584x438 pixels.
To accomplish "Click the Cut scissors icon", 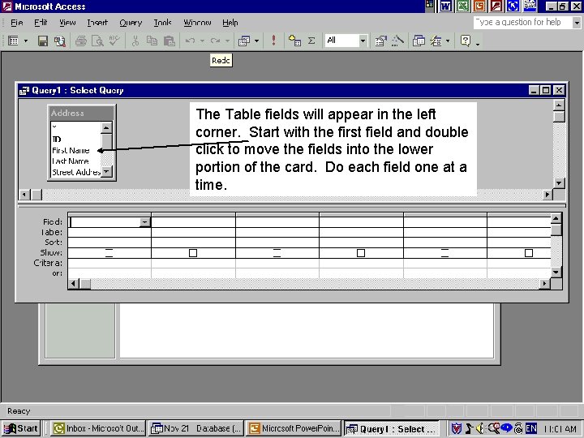I will point(135,41).
